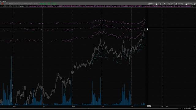This screenshot has height=110, width=196.
Task: Open the timeframe dropdown beside the gear
Action: tap(165, 4)
